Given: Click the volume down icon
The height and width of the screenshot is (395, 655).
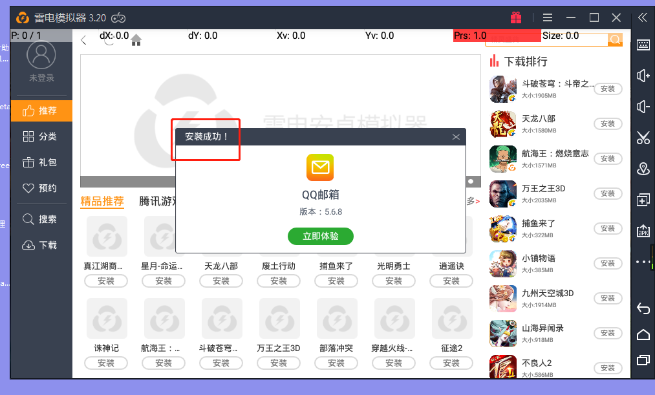Looking at the screenshot, I should coord(643,107).
